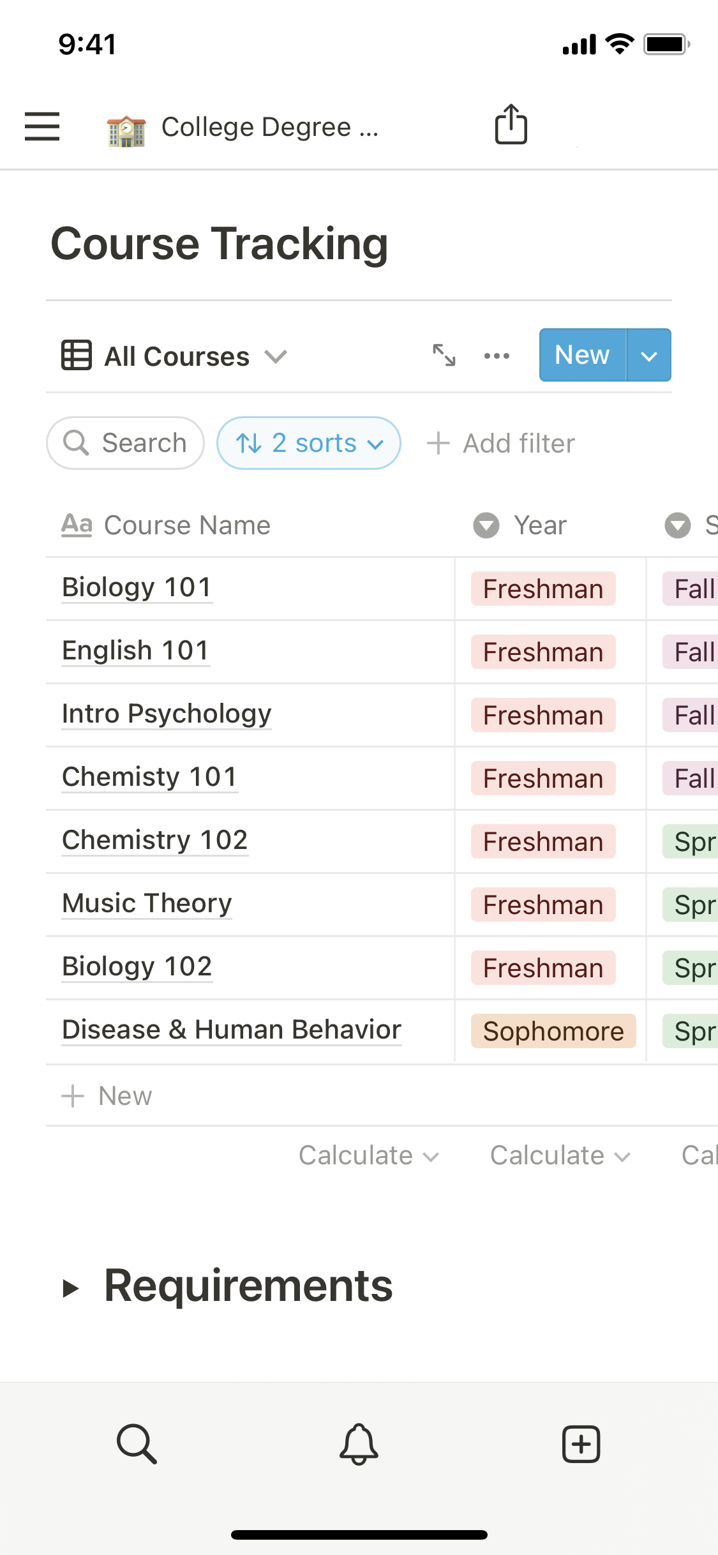Screen dimensions: 718x1555
Task: Open Calculate under the Course Name column
Action: [x=369, y=1155]
